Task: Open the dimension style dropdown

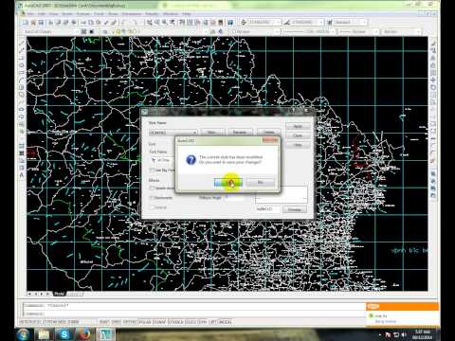Action: pos(307,23)
